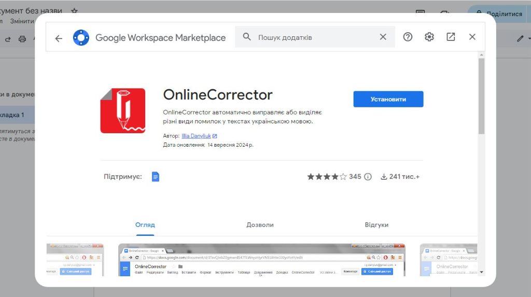Click the Google Docs supported-app icon
This screenshot has height=297, width=531.
(156, 177)
